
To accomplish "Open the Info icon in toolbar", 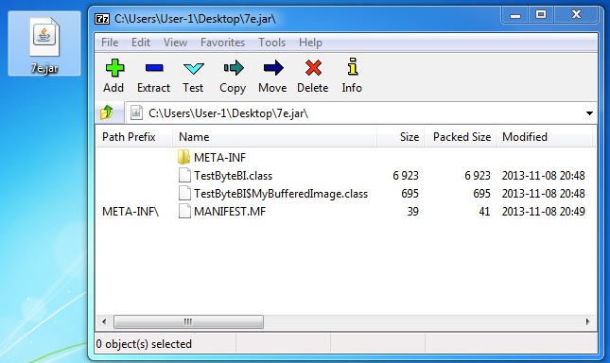I will [x=353, y=66].
